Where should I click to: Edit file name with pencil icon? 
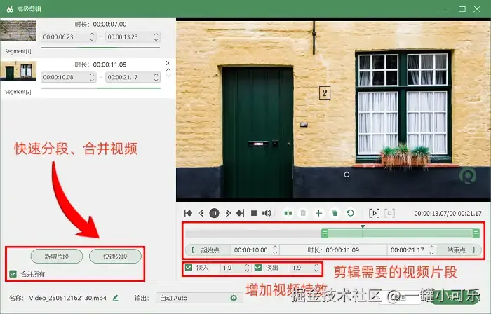[115, 298]
